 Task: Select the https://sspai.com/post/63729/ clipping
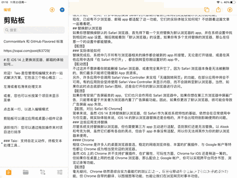(x=34, y=51)
